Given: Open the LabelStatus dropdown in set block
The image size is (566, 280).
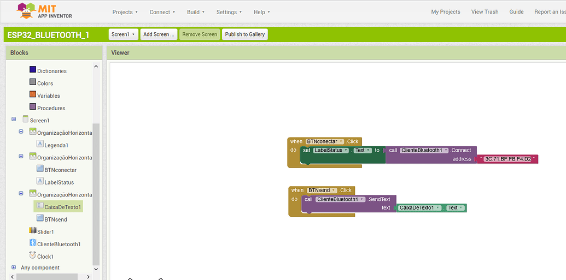Looking at the screenshot, I should [x=331, y=150].
